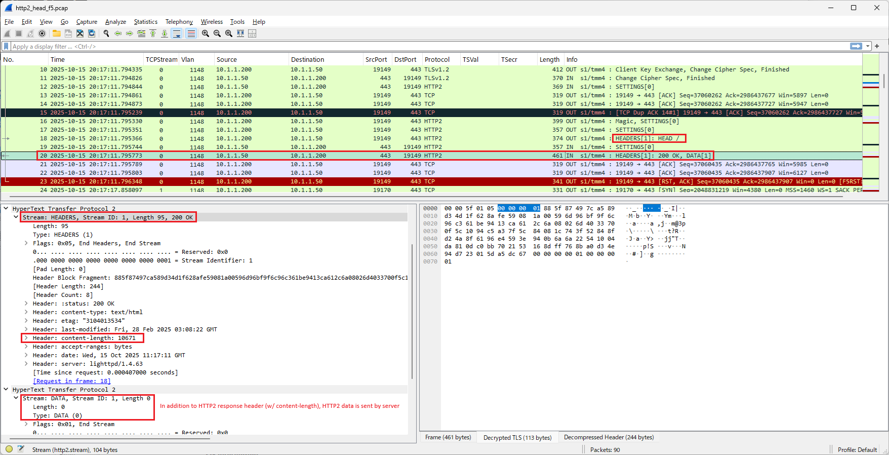889x455 pixels.
Task: Click the Reset layout icon in toolbar
Action: (x=252, y=33)
